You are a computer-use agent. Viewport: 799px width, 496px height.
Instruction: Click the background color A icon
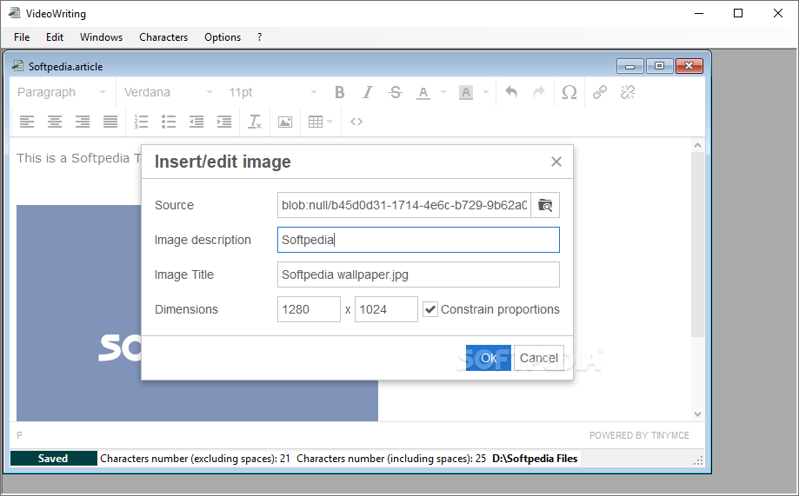click(466, 92)
